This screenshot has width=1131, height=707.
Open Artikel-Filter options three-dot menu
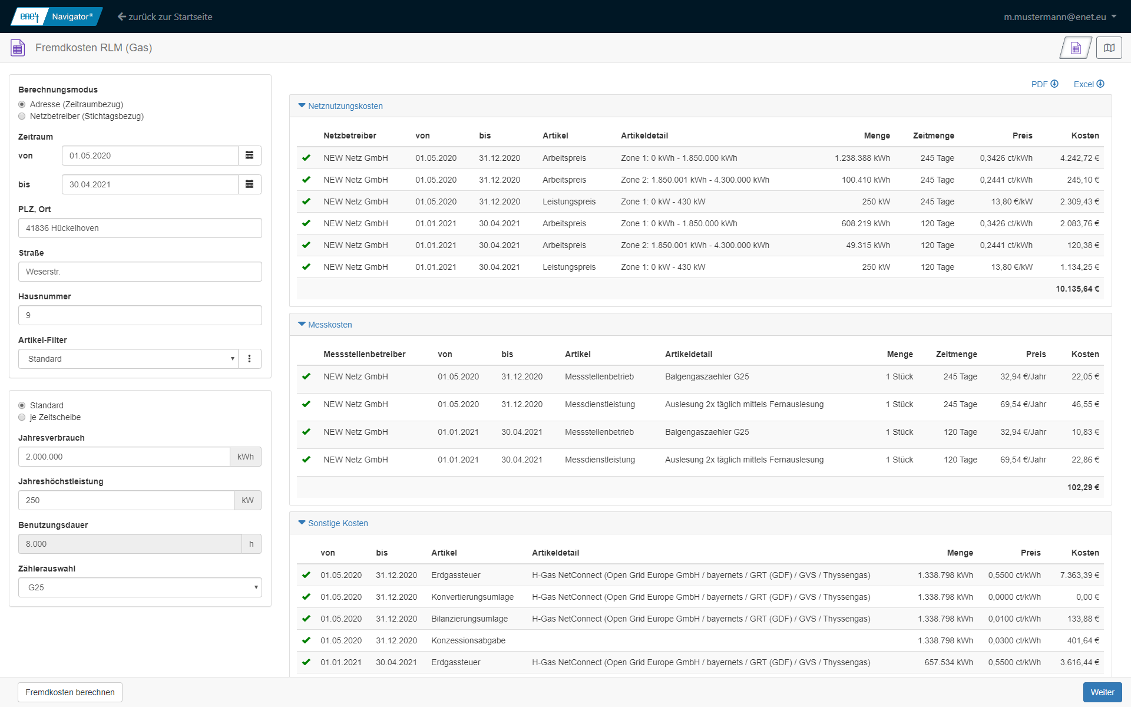click(x=249, y=359)
